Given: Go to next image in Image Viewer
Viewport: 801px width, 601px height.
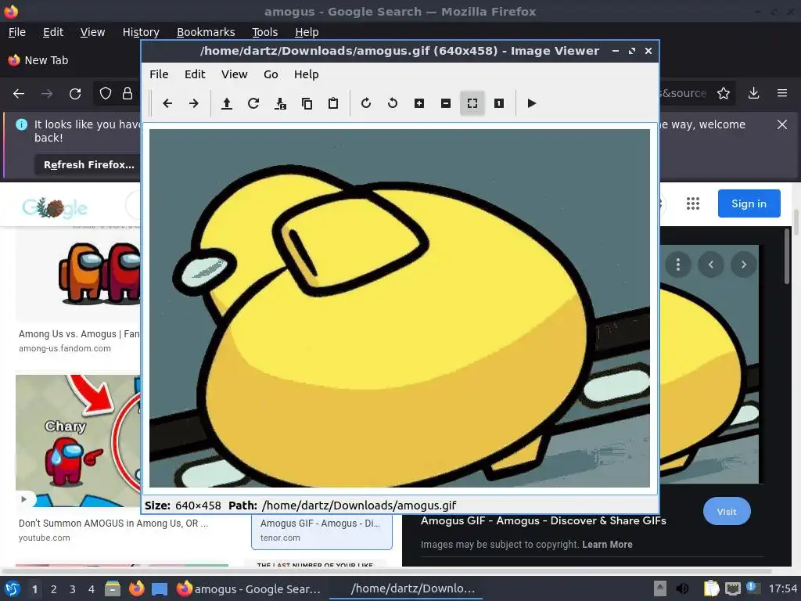Looking at the screenshot, I should [x=194, y=104].
